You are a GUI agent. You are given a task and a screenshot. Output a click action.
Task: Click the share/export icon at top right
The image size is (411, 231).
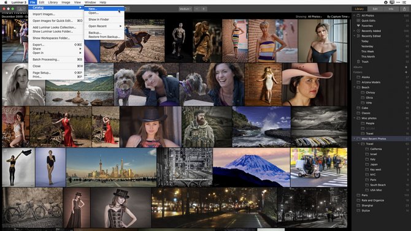(404, 9)
